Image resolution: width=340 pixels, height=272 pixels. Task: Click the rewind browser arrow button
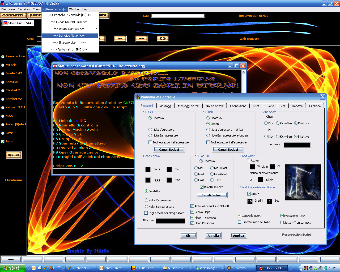click(120, 39)
